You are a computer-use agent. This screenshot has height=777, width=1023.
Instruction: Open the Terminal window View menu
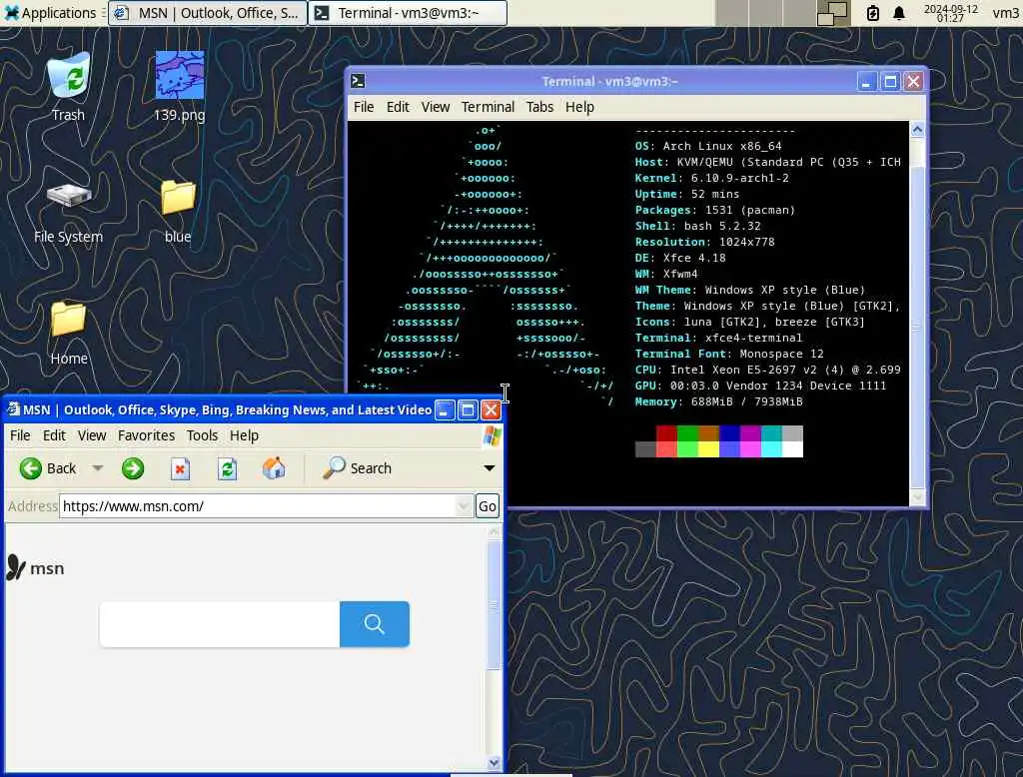pos(436,107)
